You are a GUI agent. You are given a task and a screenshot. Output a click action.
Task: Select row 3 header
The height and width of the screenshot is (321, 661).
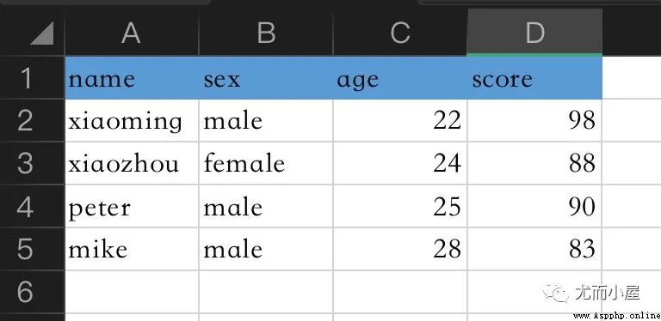32,163
